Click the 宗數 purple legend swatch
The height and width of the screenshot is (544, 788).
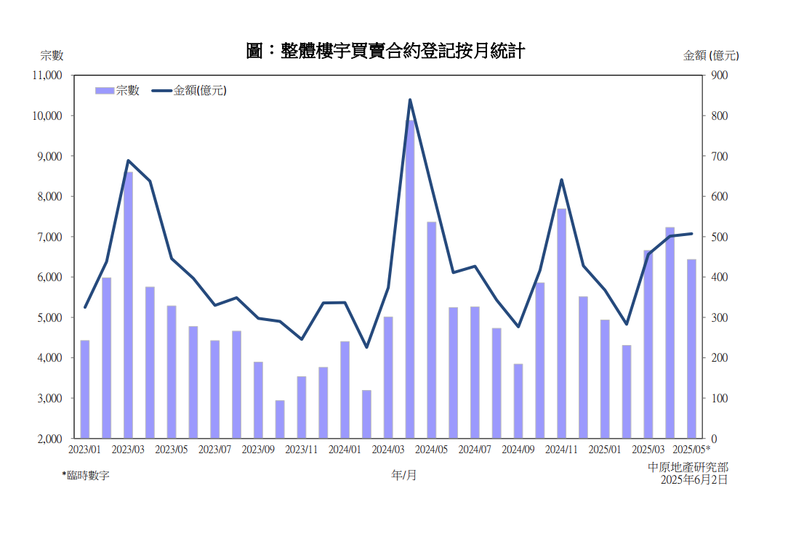[105, 91]
